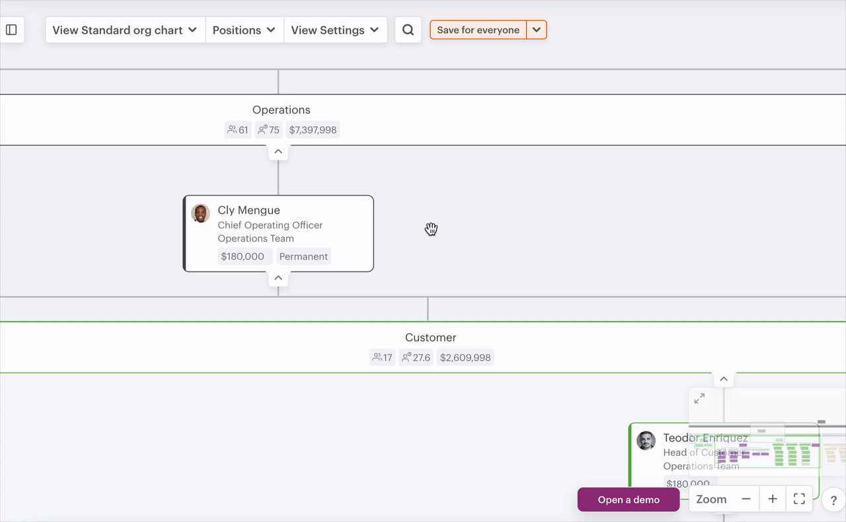Click the Open a demo button

point(629,500)
